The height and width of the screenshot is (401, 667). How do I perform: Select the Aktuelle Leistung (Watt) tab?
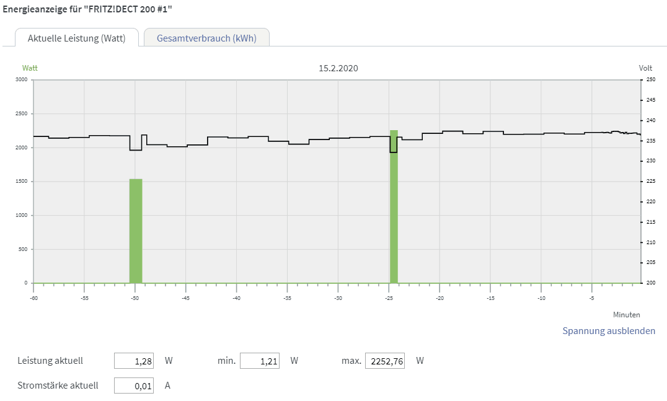[76, 38]
